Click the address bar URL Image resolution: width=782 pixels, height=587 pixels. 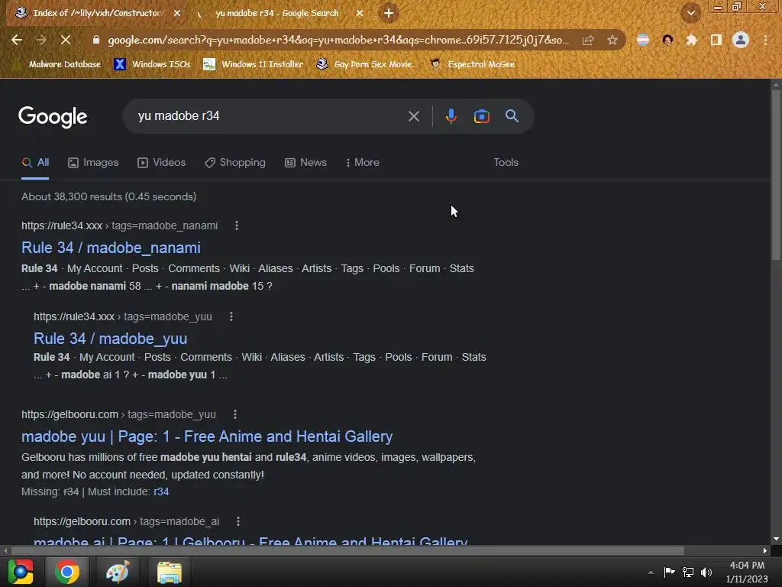[338, 40]
